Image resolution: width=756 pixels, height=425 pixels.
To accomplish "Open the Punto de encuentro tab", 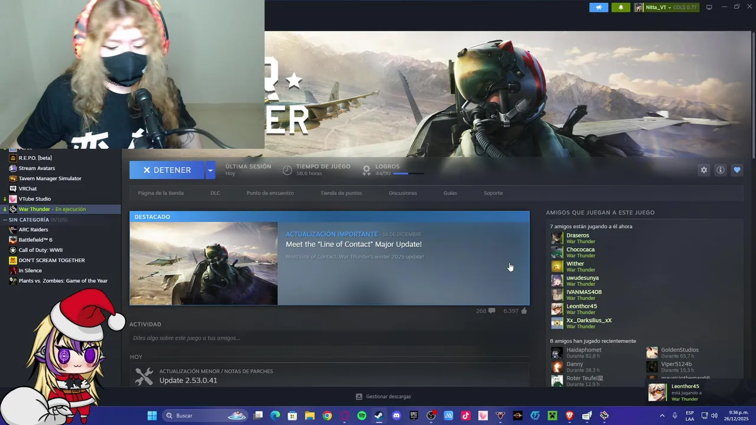I will [270, 193].
